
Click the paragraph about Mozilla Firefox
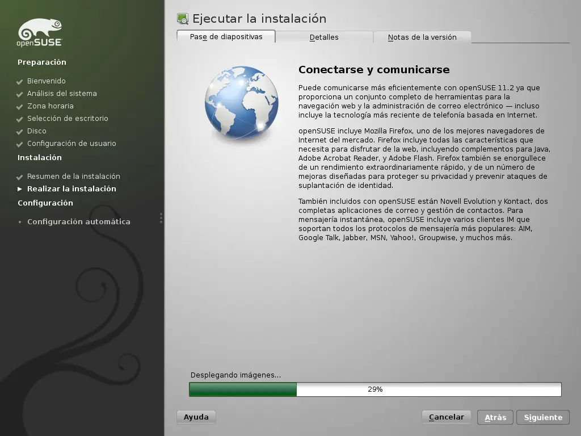424,158
